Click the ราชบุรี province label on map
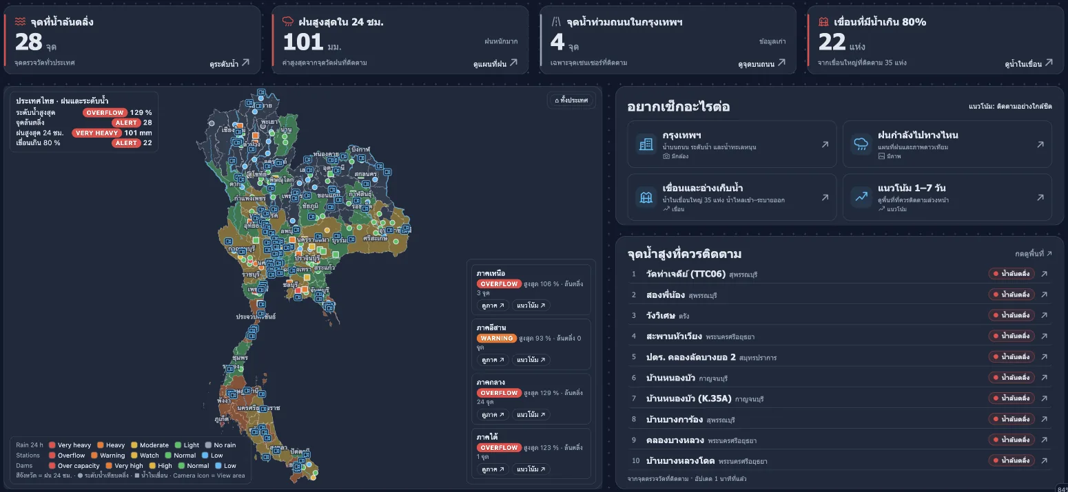The image size is (1068, 492). pyautogui.click(x=250, y=274)
